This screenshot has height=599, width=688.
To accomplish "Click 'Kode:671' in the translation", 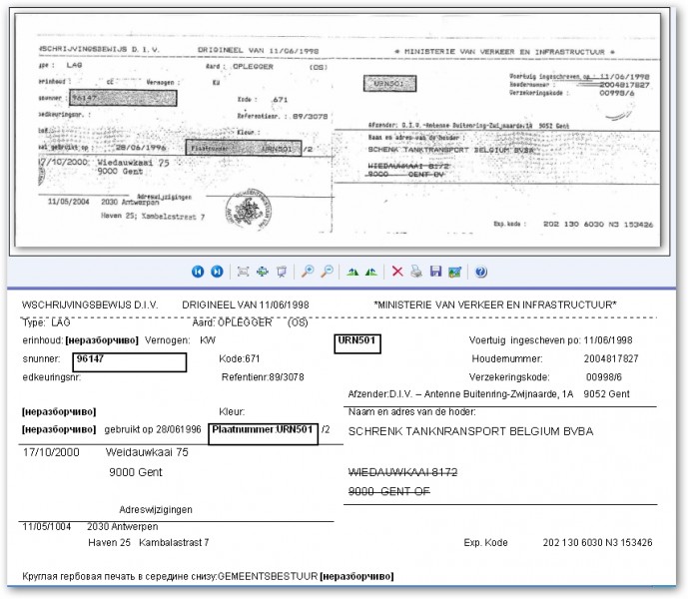I will pos(239,359).
